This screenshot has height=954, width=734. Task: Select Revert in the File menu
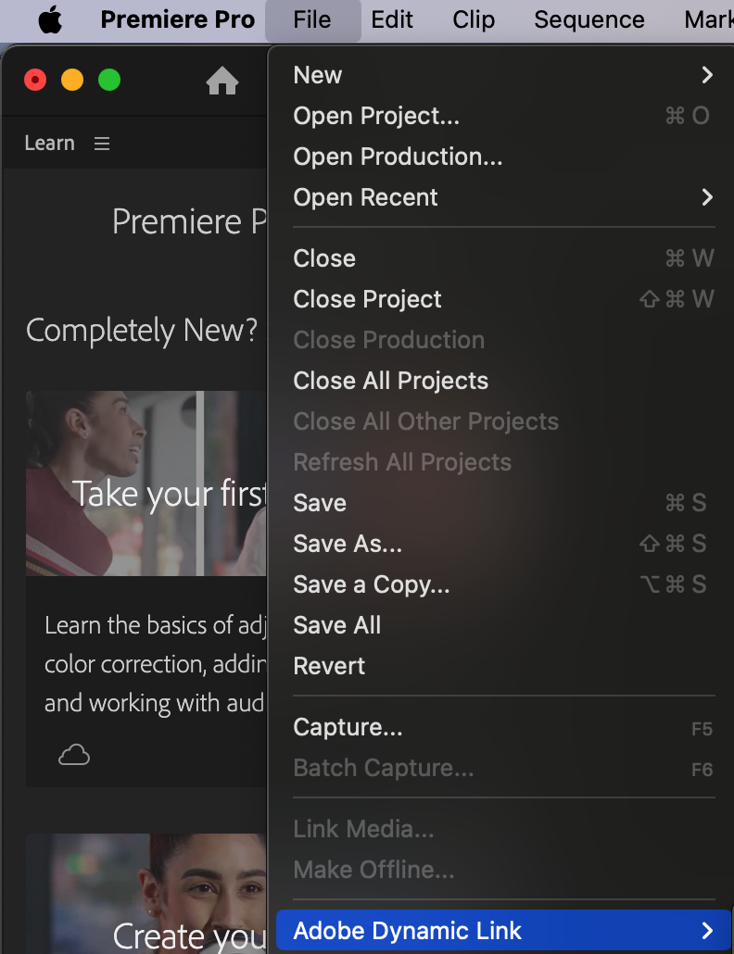point(329,666)
